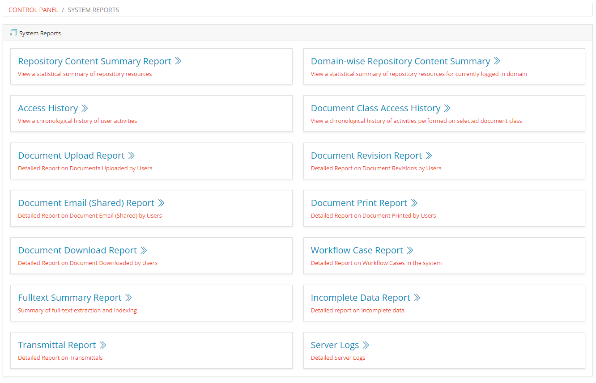The image size is (596, 383).
Task: Open the Access History report
Action: point(48,108)
